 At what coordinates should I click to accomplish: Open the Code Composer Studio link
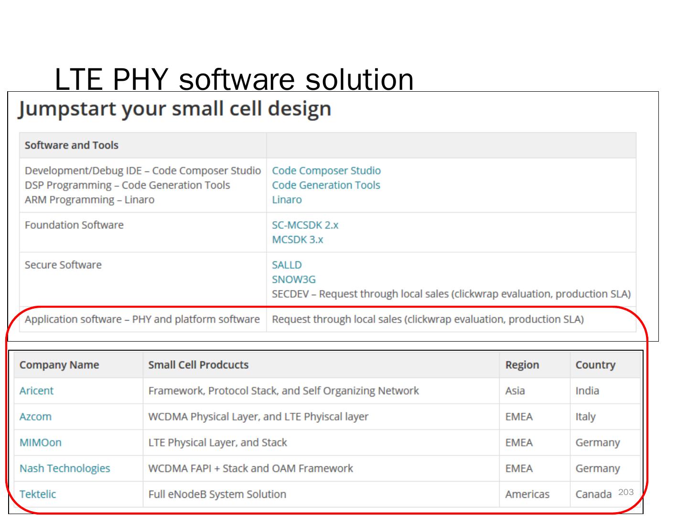point(326,171)
